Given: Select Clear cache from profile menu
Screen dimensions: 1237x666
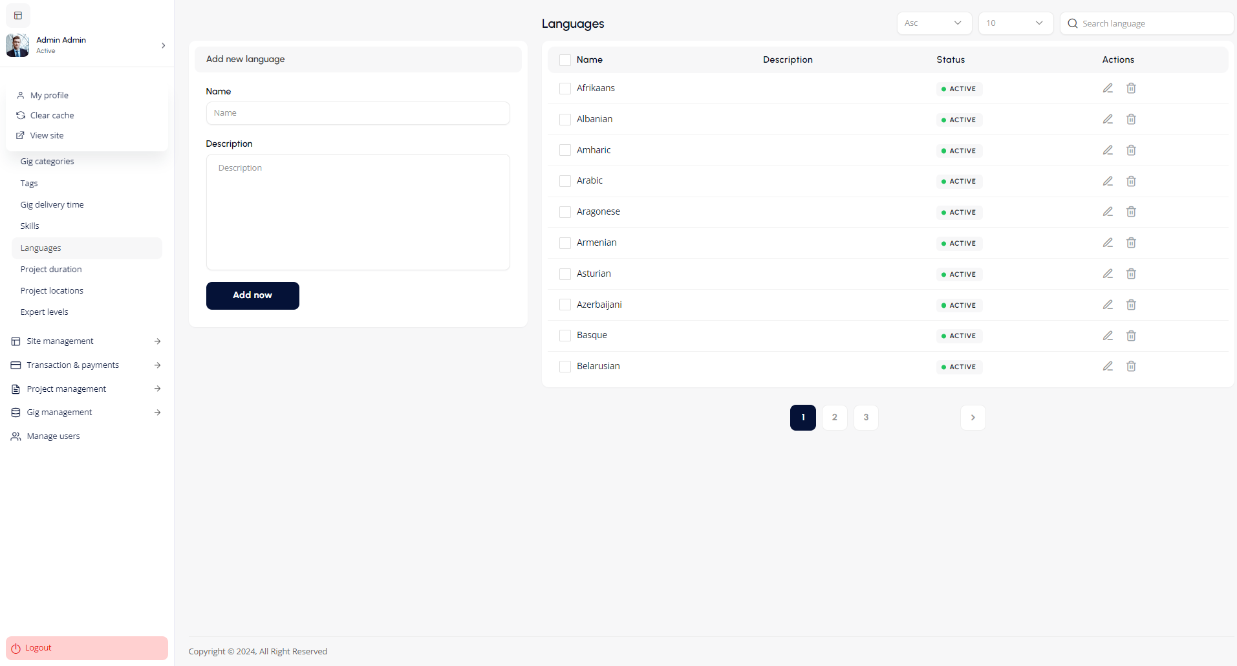Looking at the screenshot, I should pyautogui.click(x=52, y=115).
